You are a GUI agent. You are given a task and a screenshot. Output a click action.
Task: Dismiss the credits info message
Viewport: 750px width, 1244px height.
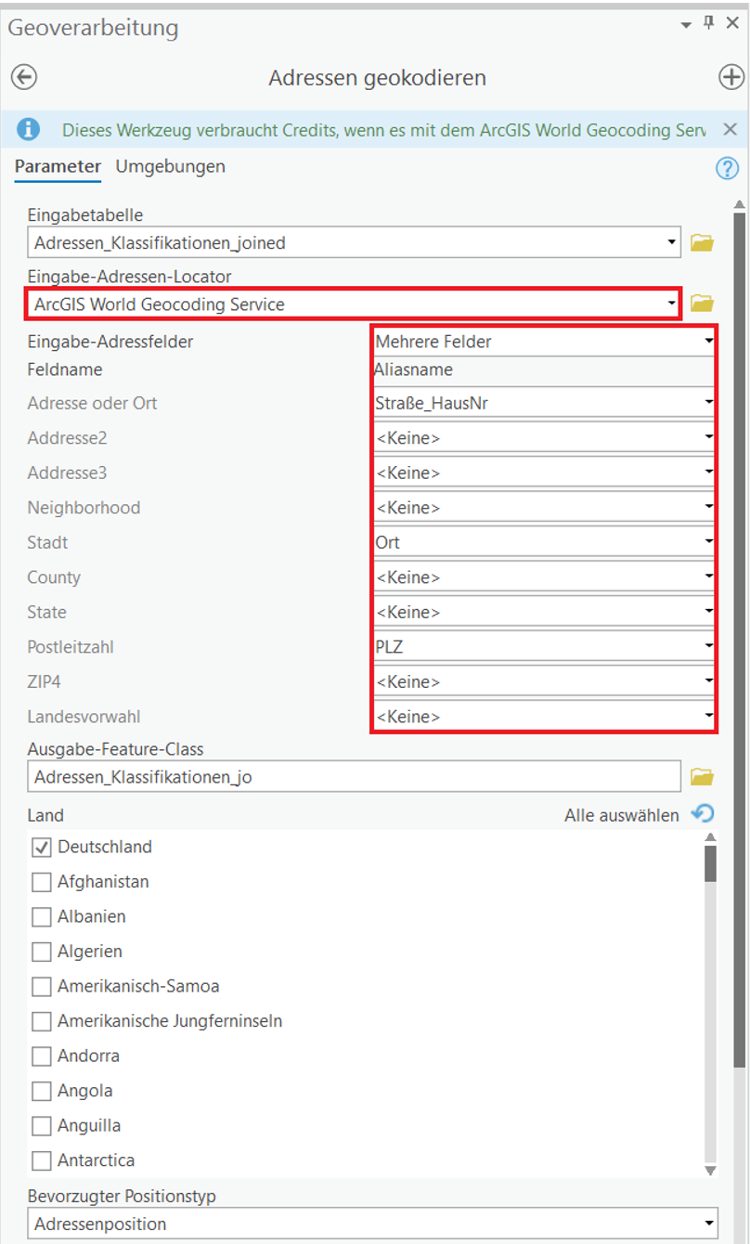pyautogui.click(x=731, y=129)
